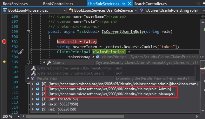Screen dimensions: 205x119
Task: Switch to the BookService.cs tab
Action: 15,4
